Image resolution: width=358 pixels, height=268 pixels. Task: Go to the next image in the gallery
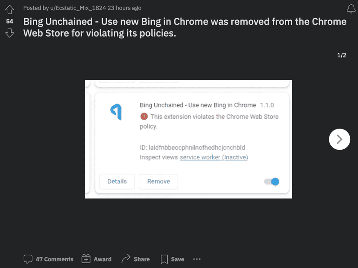pos(339,139)
